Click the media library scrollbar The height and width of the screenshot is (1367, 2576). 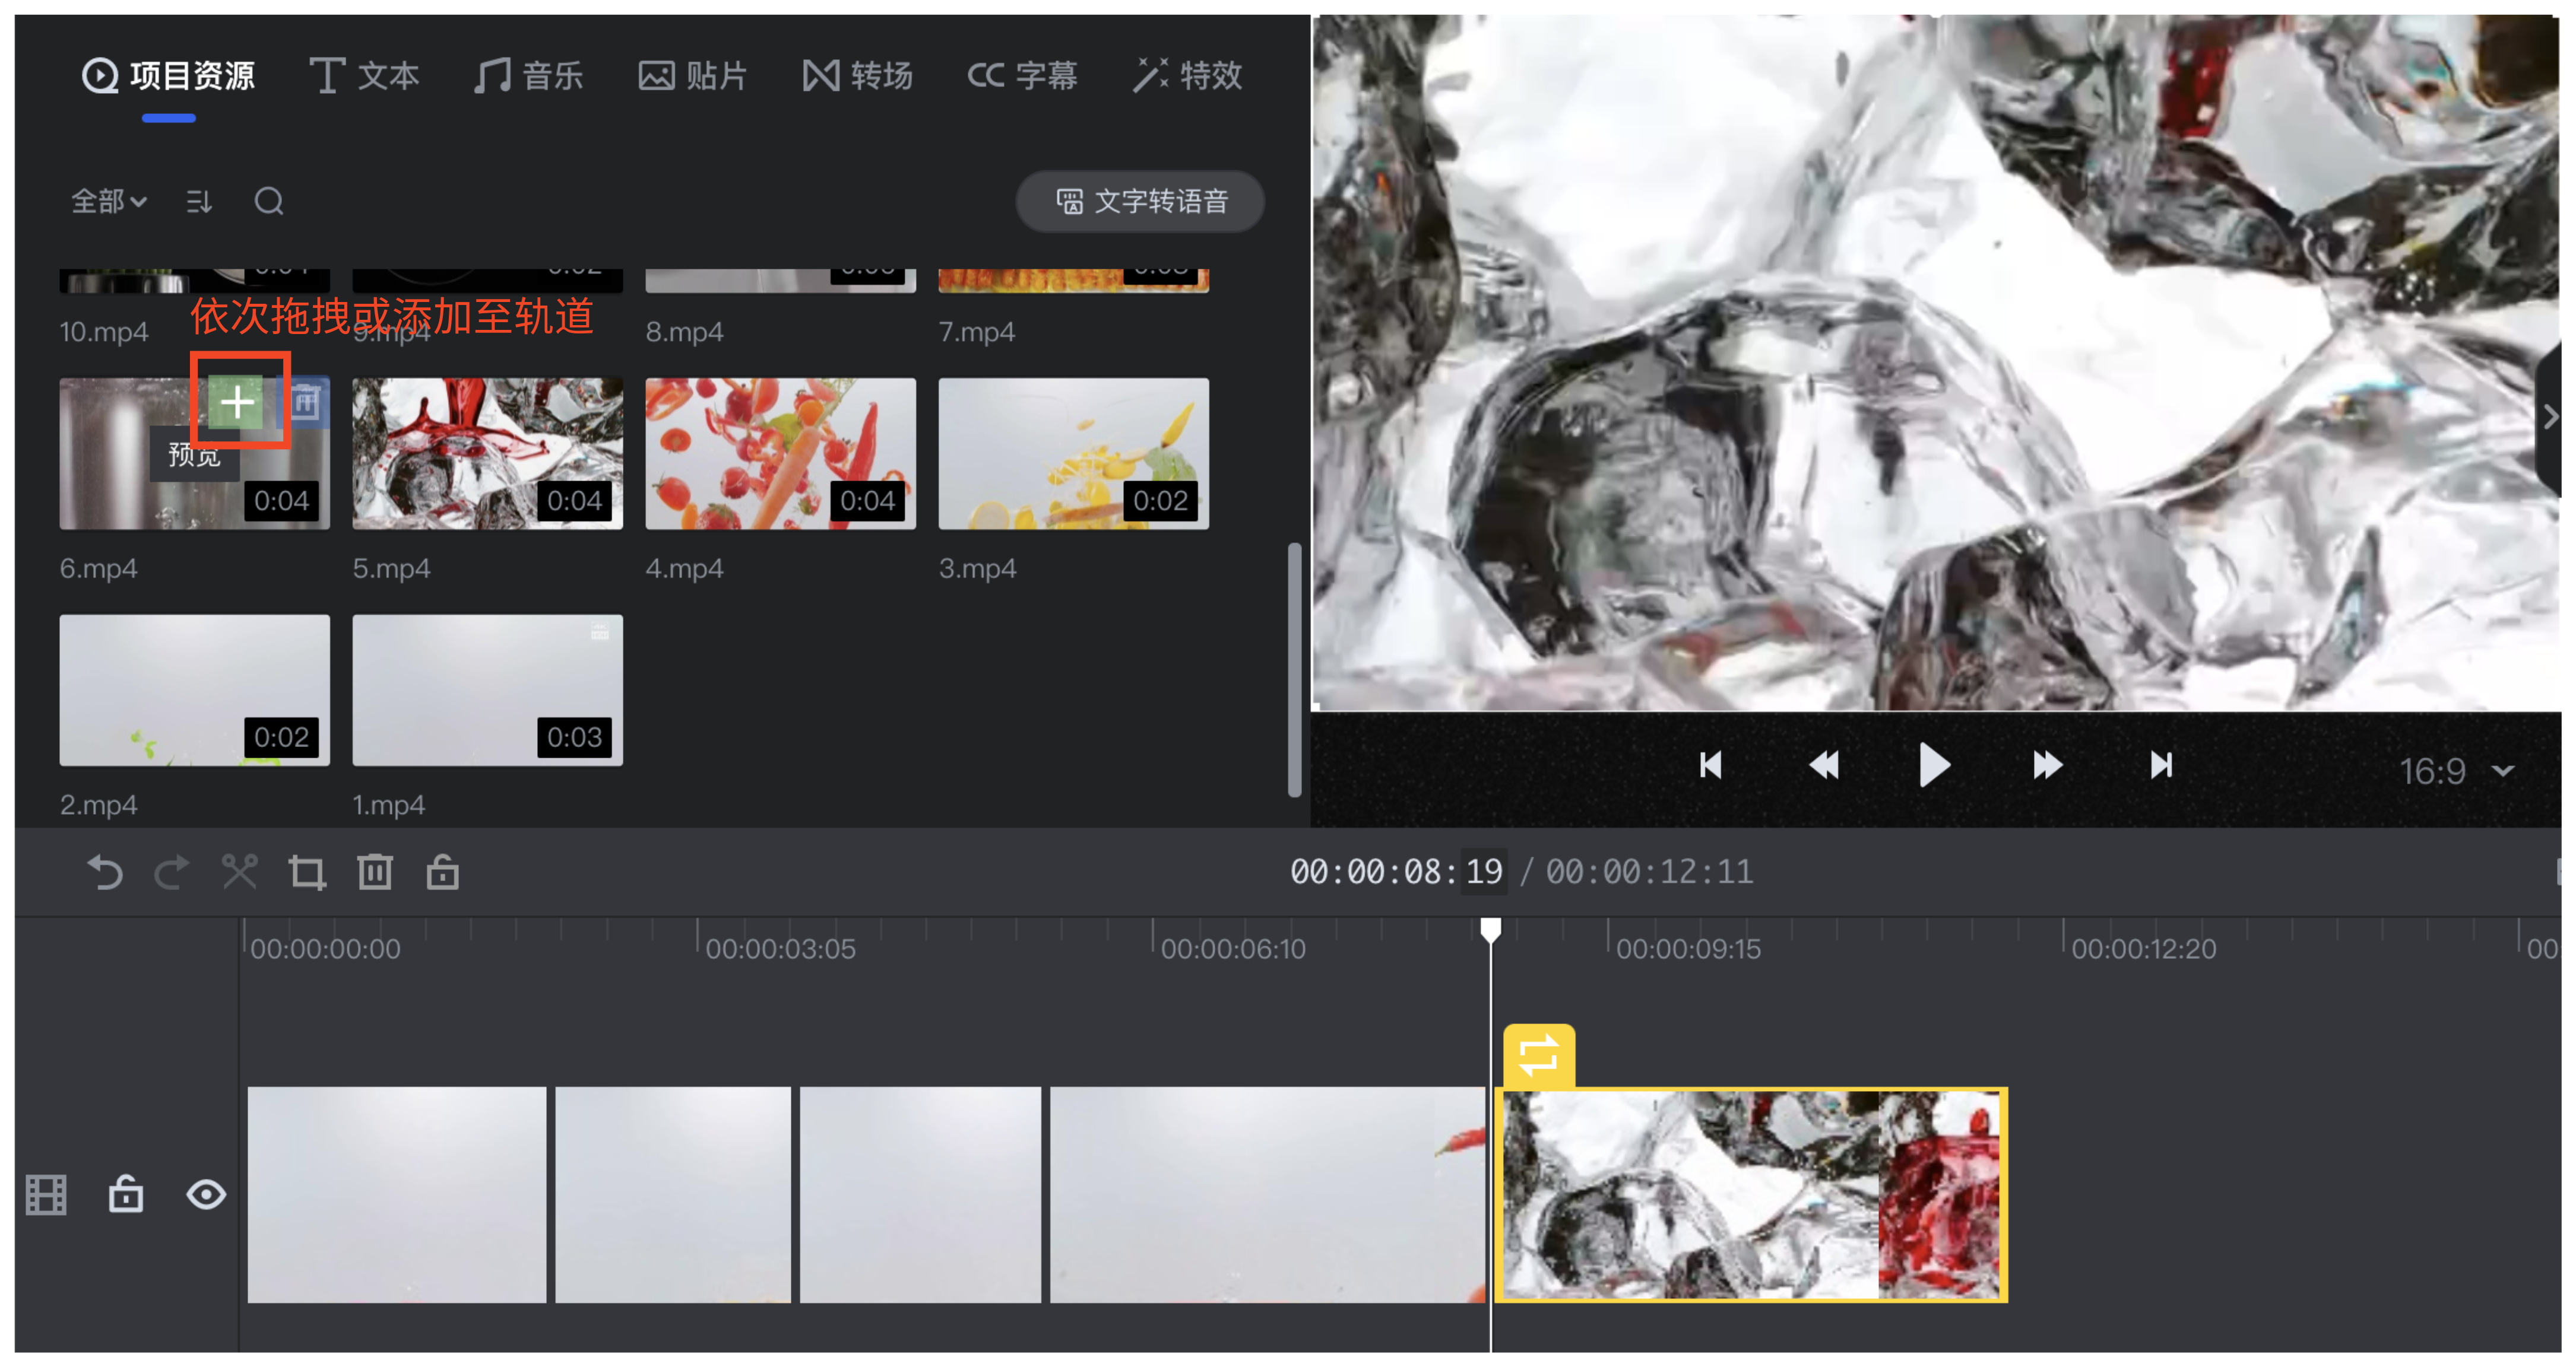coord(1294,669)
